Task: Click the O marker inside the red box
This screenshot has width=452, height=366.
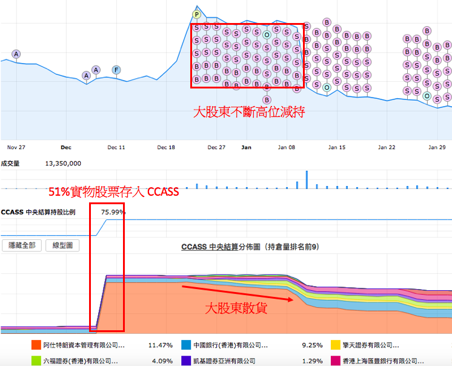Action: pyautogui.click(x=267, y=35)
